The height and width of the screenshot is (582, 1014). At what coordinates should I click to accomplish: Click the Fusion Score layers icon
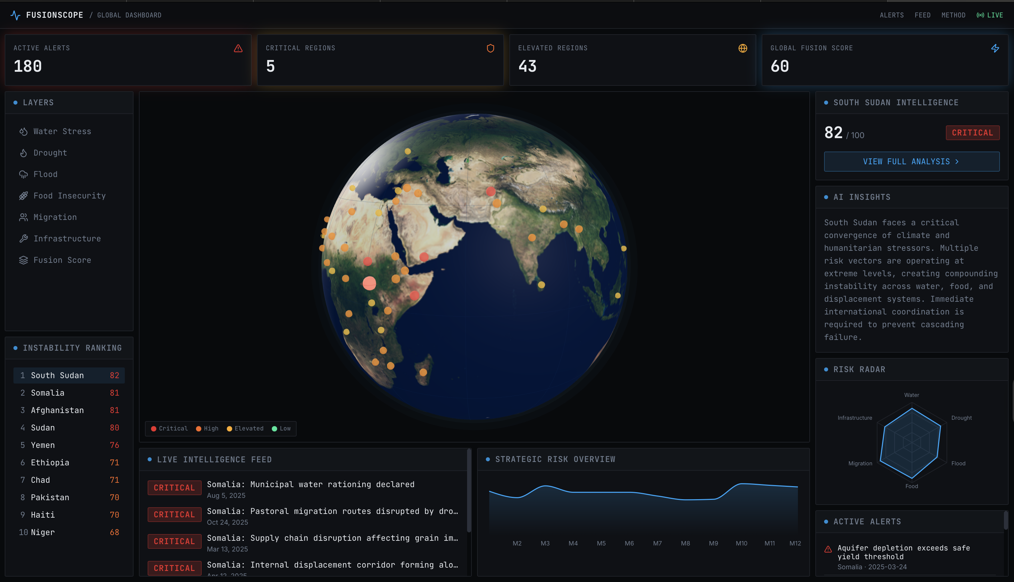coord(23,260)
